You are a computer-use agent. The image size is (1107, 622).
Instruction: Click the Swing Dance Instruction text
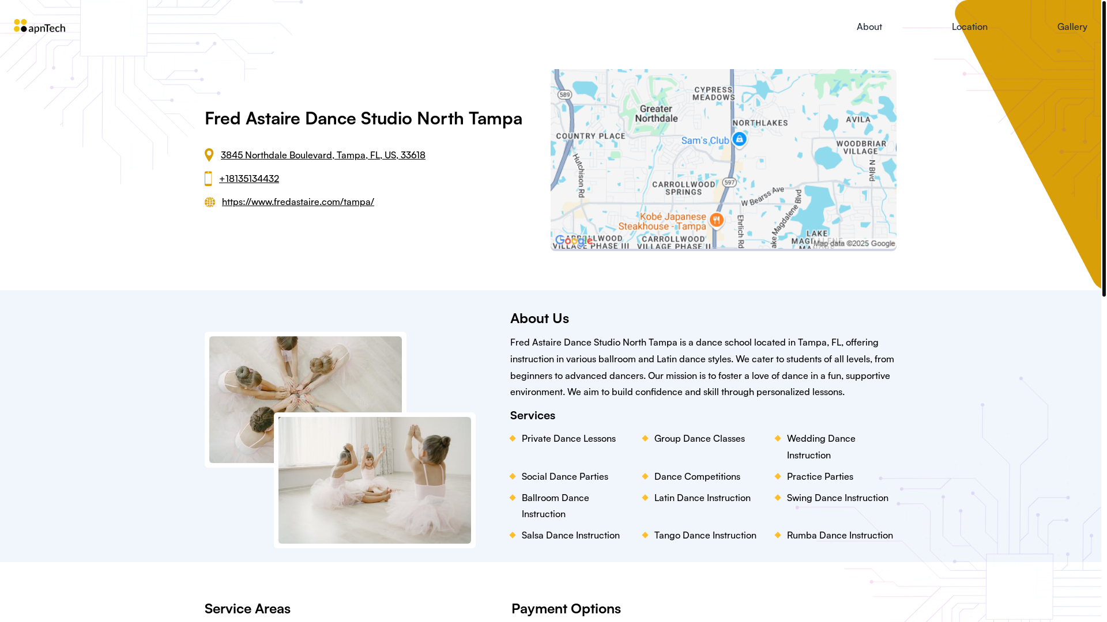(837, 498)
